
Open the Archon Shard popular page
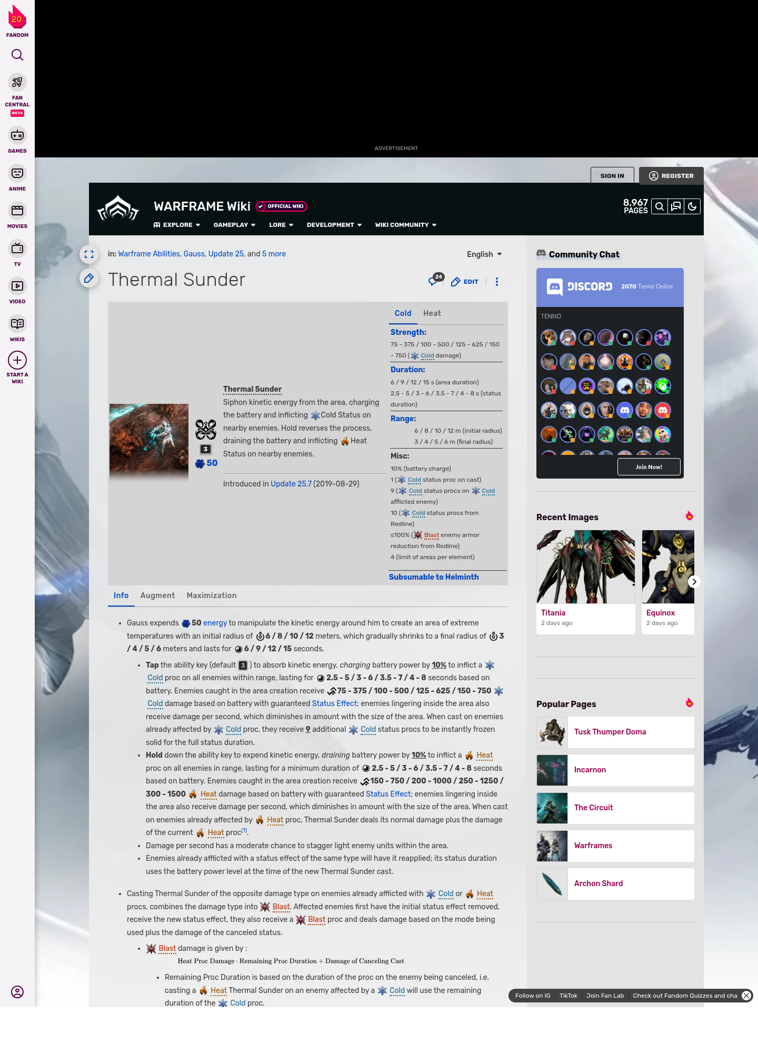click(615, 883)
